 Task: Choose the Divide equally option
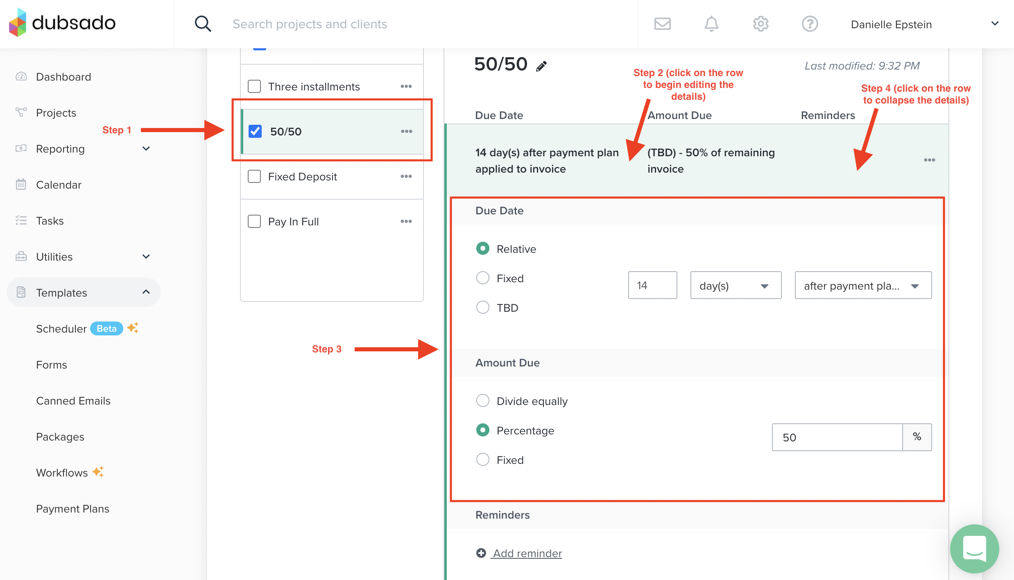point(483,401)
